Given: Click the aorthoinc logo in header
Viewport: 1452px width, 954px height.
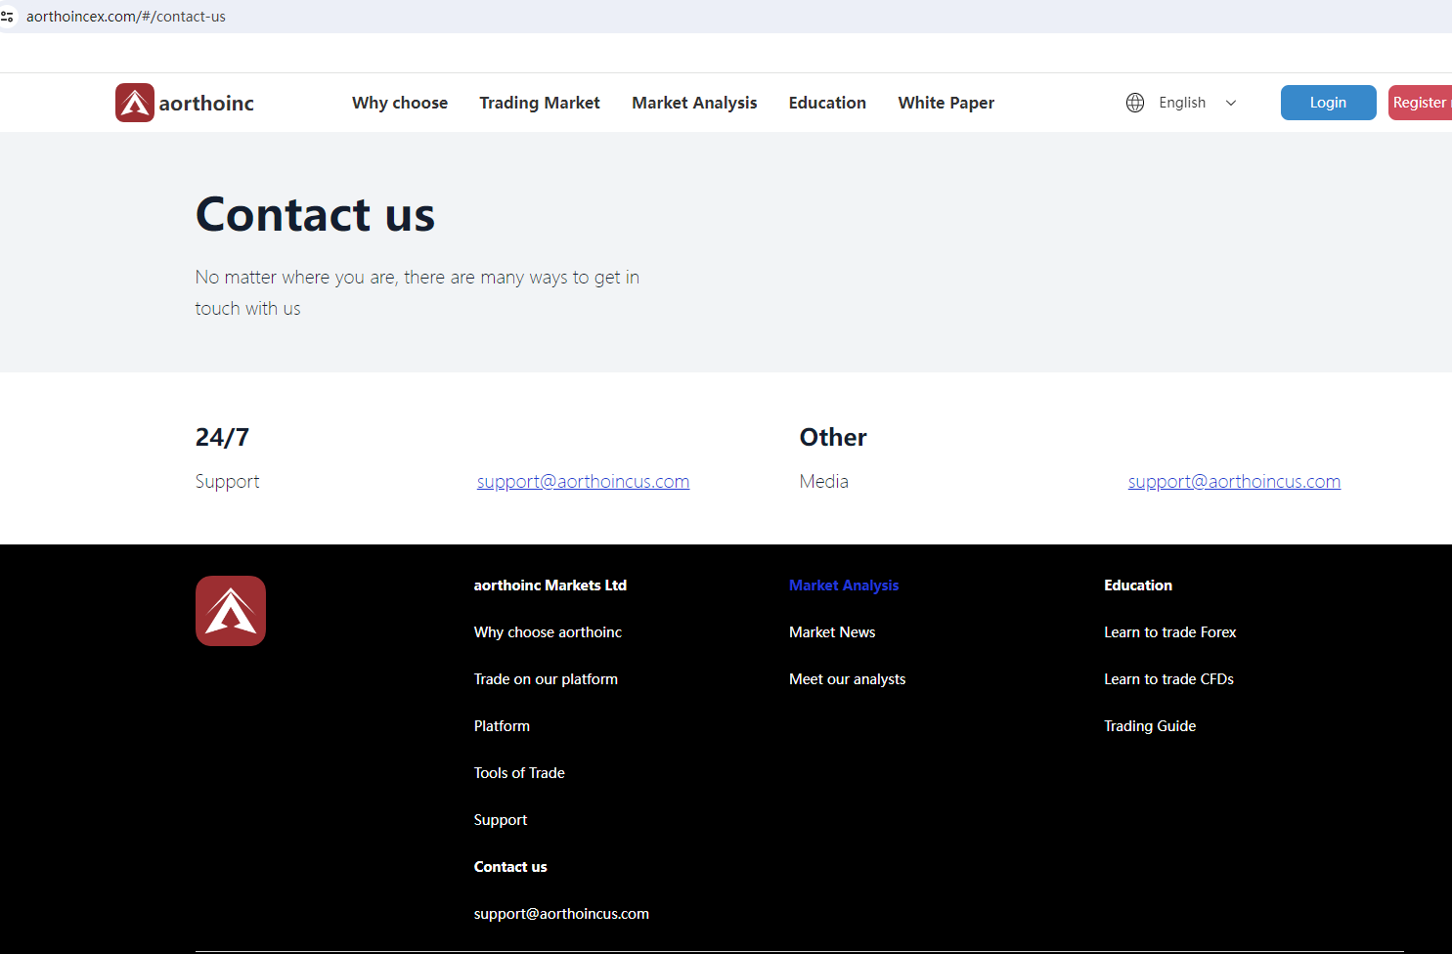Looking at the screenshot, I should pos(185,103).
